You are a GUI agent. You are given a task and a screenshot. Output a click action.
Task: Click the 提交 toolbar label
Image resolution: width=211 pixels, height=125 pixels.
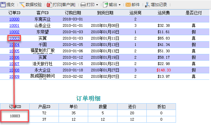[10, 5]
